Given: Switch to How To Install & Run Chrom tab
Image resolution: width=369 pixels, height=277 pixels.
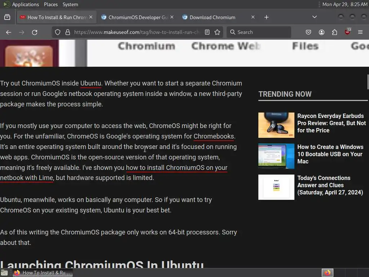Looking at the screenshot, I should [57, 17].
